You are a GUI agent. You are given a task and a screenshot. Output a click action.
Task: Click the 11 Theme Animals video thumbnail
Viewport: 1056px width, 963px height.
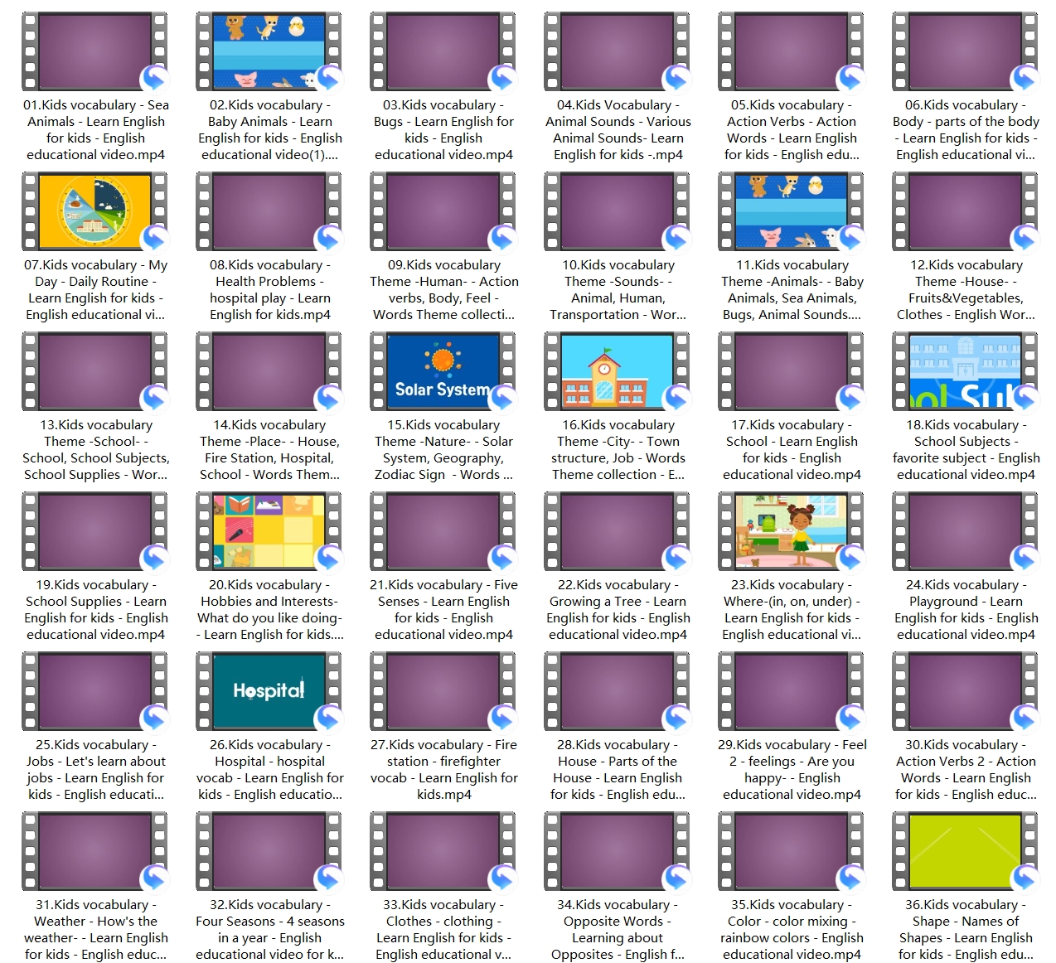click(x=791, y=211)
